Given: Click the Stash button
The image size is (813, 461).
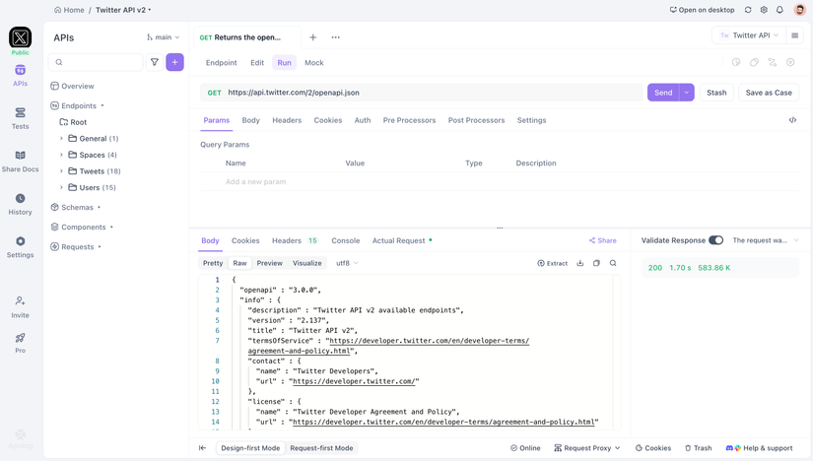Looking at the screenshot, I should point(716,93).
